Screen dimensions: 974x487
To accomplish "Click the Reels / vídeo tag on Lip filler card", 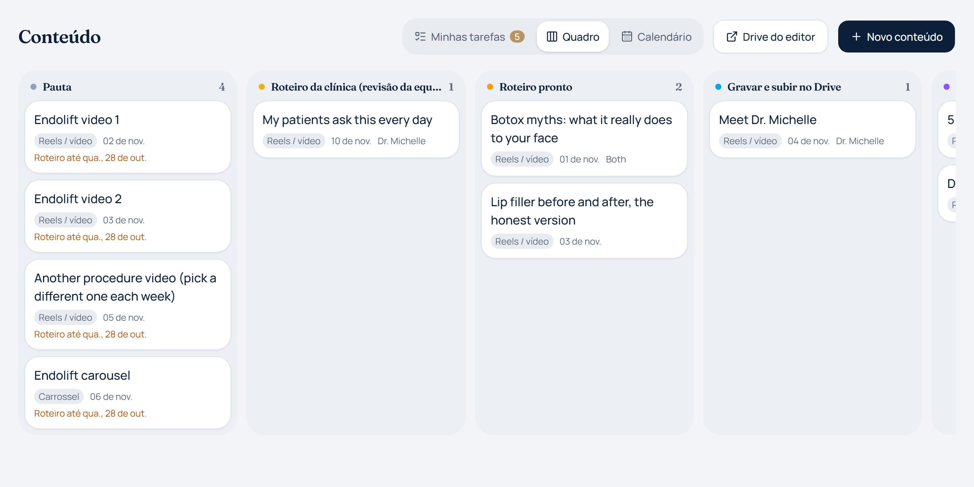I will pos(522,241).
